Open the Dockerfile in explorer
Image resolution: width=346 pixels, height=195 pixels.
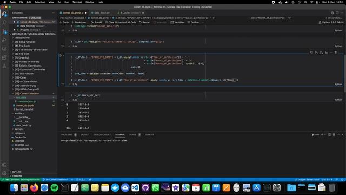pyautogui.click(x=20, y=137)
